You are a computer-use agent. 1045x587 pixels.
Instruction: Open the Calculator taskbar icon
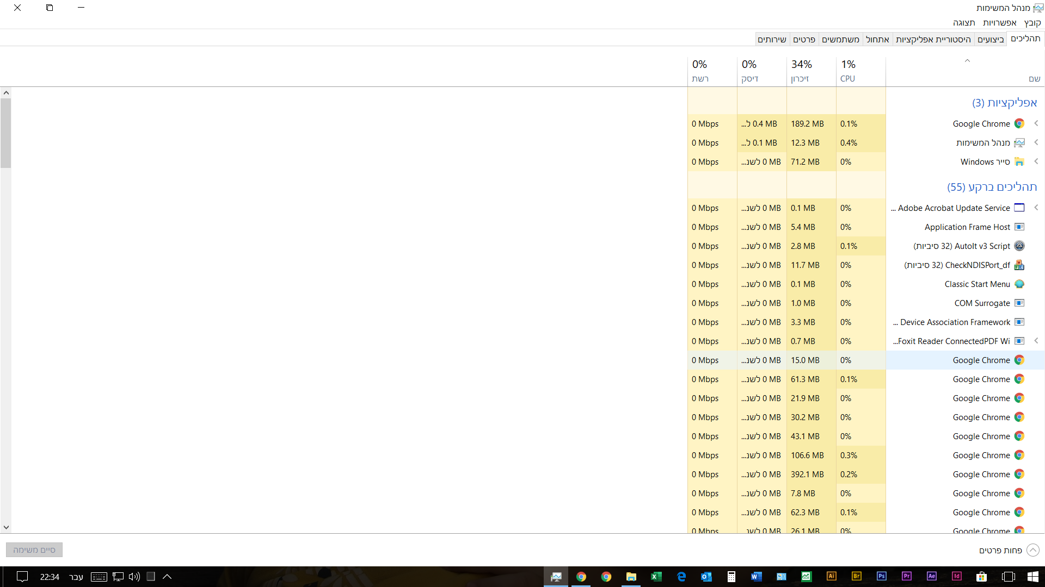tap(731, 577)
